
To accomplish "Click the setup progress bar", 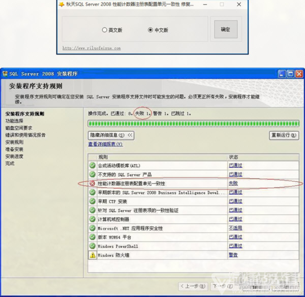I will click(x=193, y=123).
